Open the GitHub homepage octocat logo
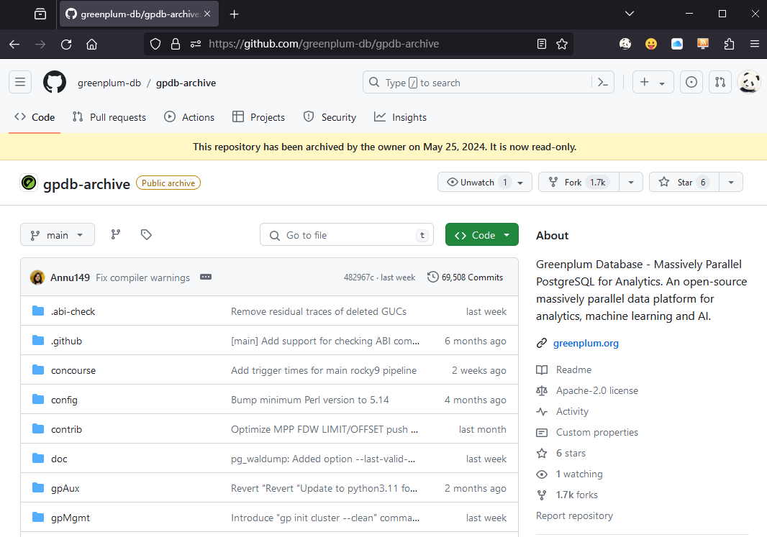The width and height of the screenshot is (767, 537). (x=54, y=82)
